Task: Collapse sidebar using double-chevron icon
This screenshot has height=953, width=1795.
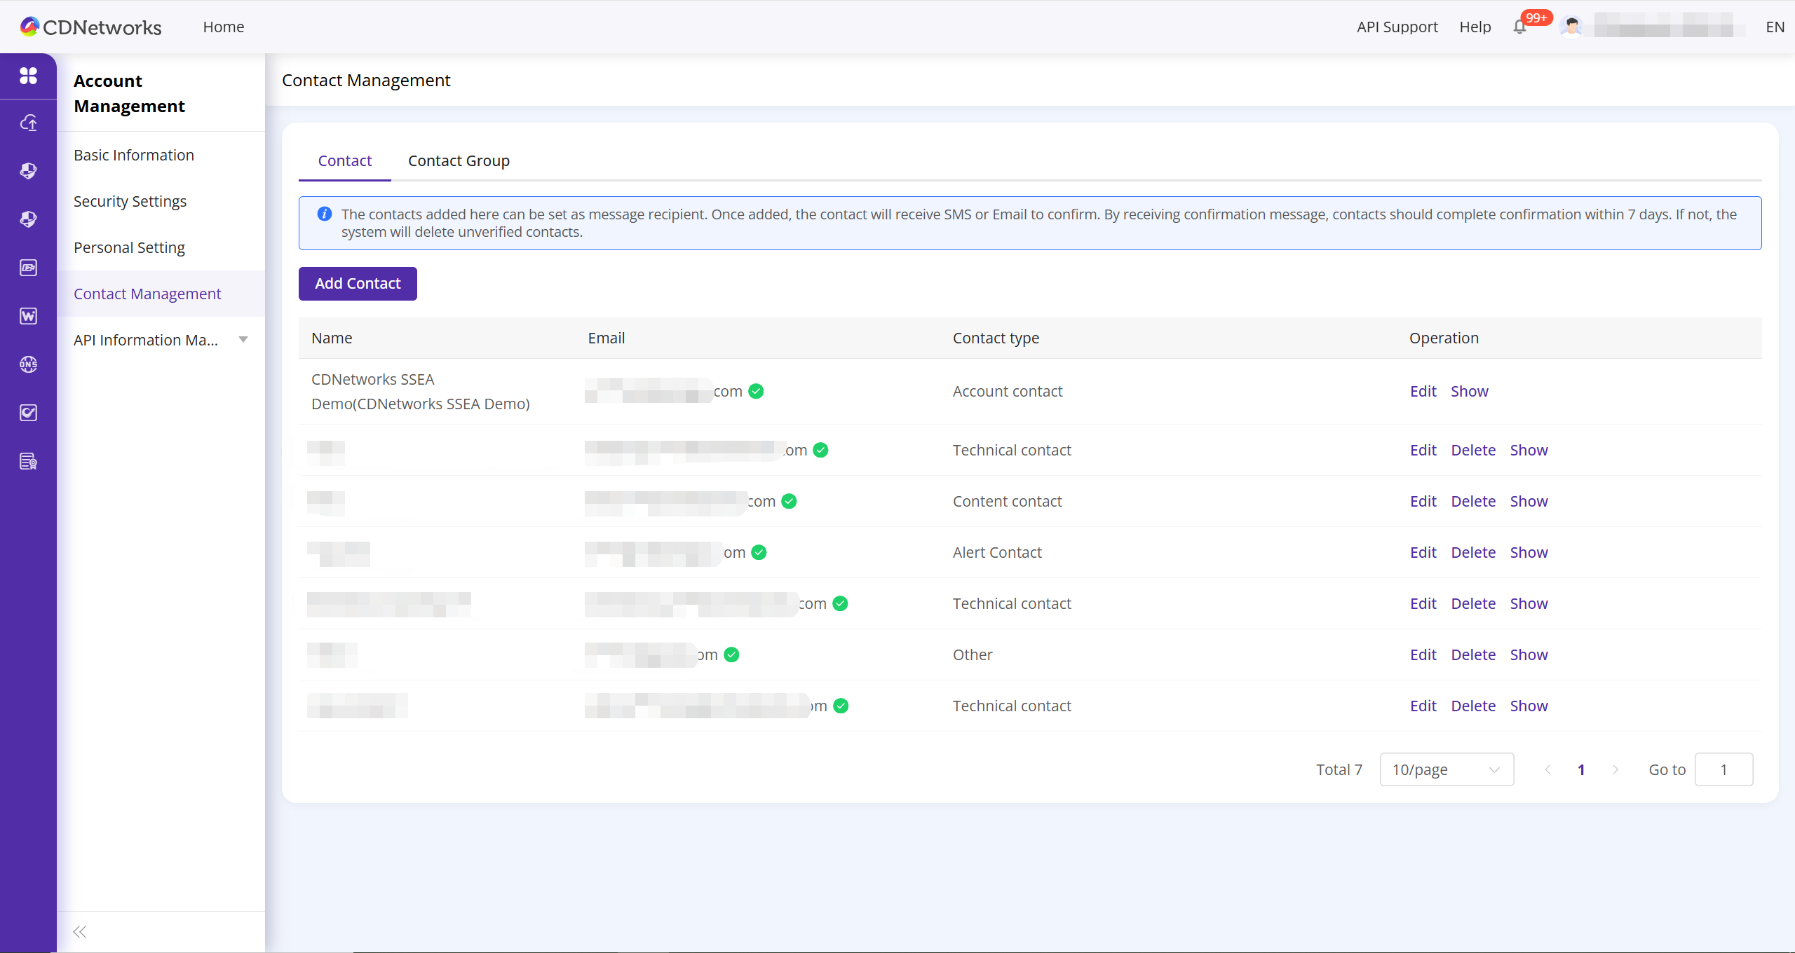Action: pos(80,931)
